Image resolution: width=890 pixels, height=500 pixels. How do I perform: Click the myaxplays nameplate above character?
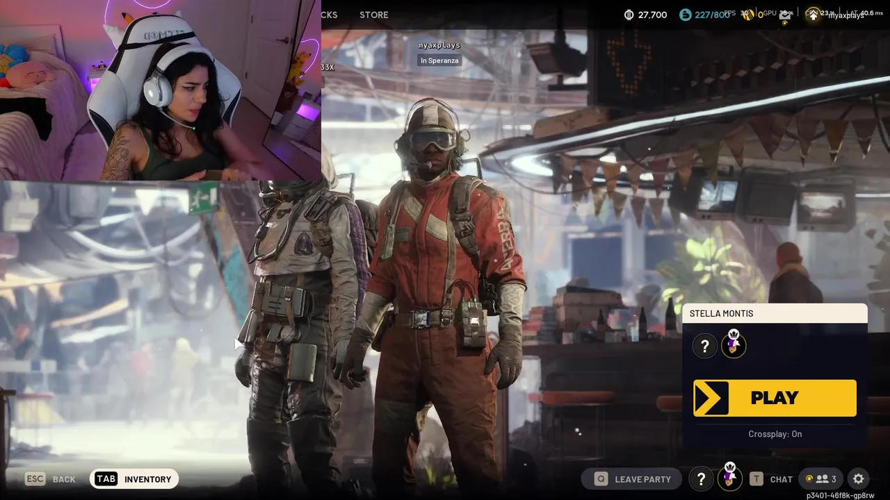pos(439,45)
